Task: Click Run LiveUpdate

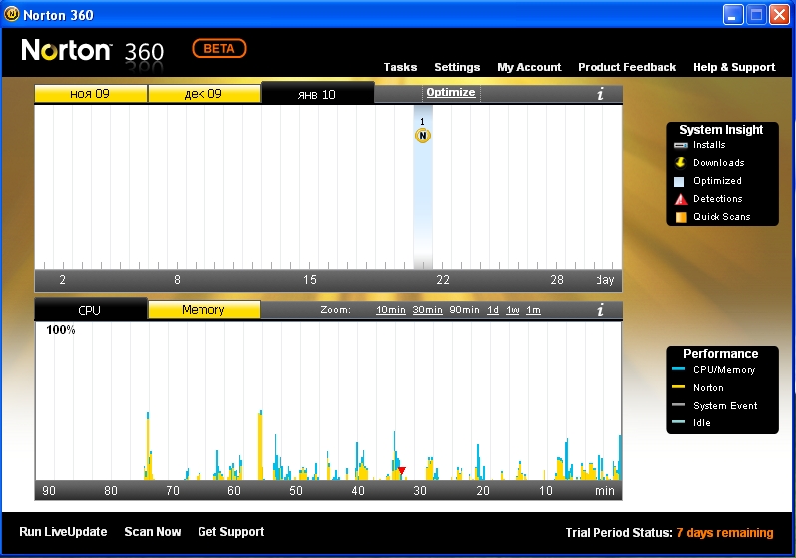Action: tap(63, 532)
